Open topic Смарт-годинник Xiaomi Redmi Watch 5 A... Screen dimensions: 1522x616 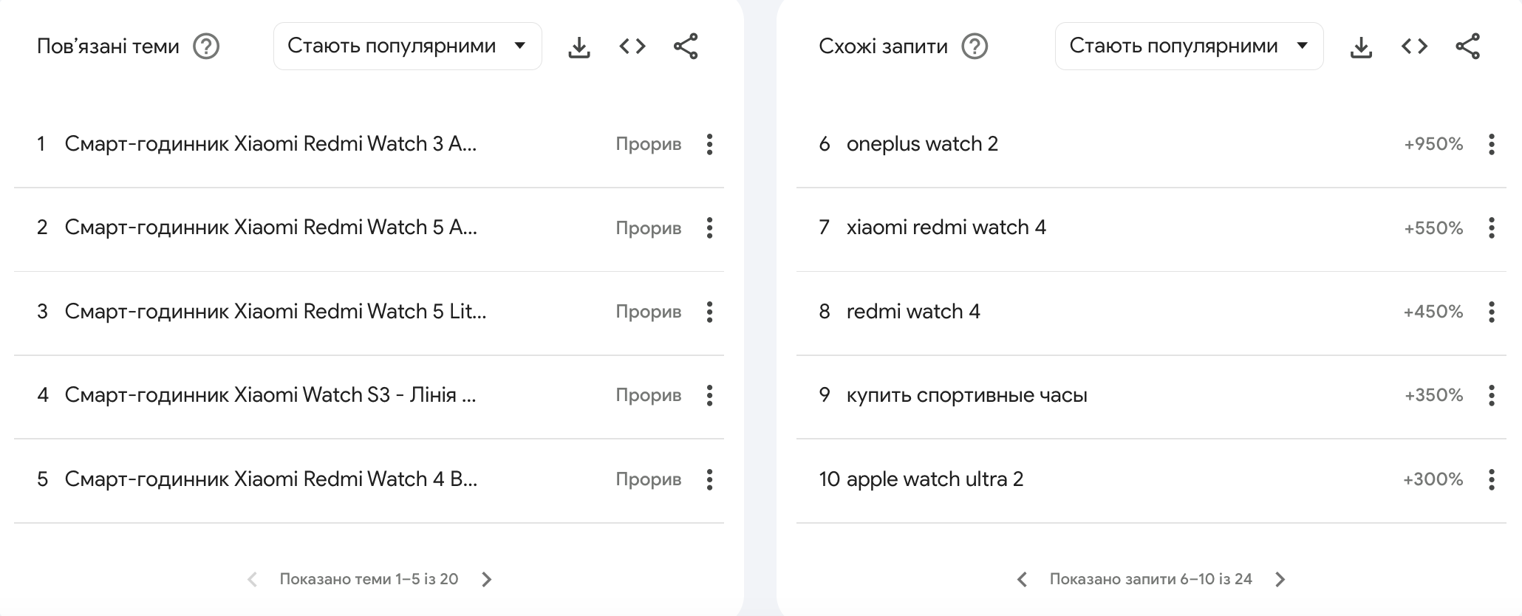(x=270, y=227)
